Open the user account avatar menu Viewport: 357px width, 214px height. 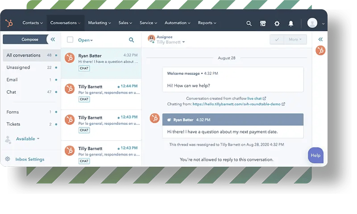click(312, 23)
